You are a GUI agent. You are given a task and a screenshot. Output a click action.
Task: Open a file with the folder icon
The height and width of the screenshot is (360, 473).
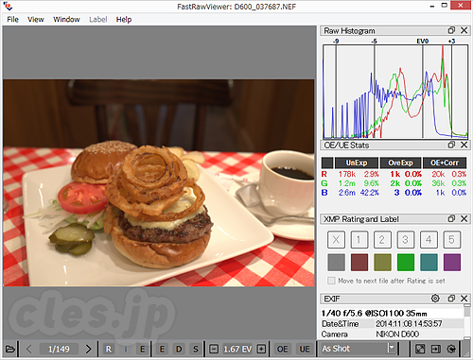pyautogui.click(x=10, y=349)
